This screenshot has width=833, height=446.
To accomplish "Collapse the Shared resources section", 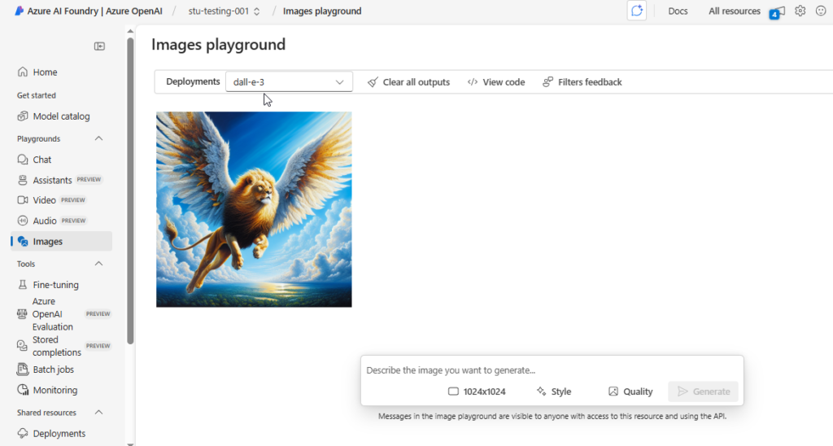I will pos(98,413).
